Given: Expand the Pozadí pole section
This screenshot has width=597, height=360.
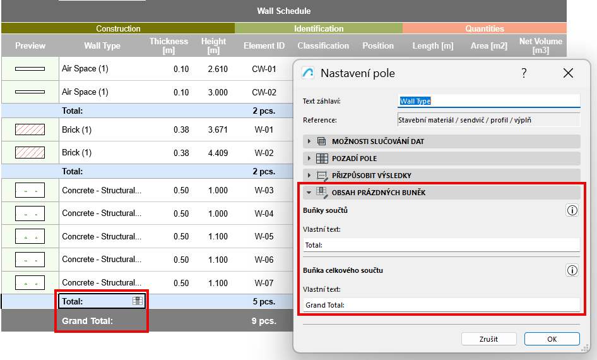Looking at the screenshot, I should (442, 159).
